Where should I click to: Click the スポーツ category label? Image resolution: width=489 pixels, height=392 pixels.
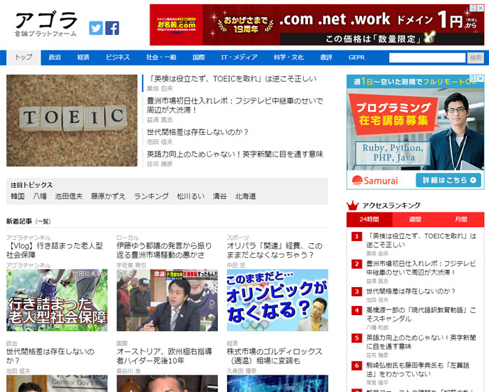[238, 238]
